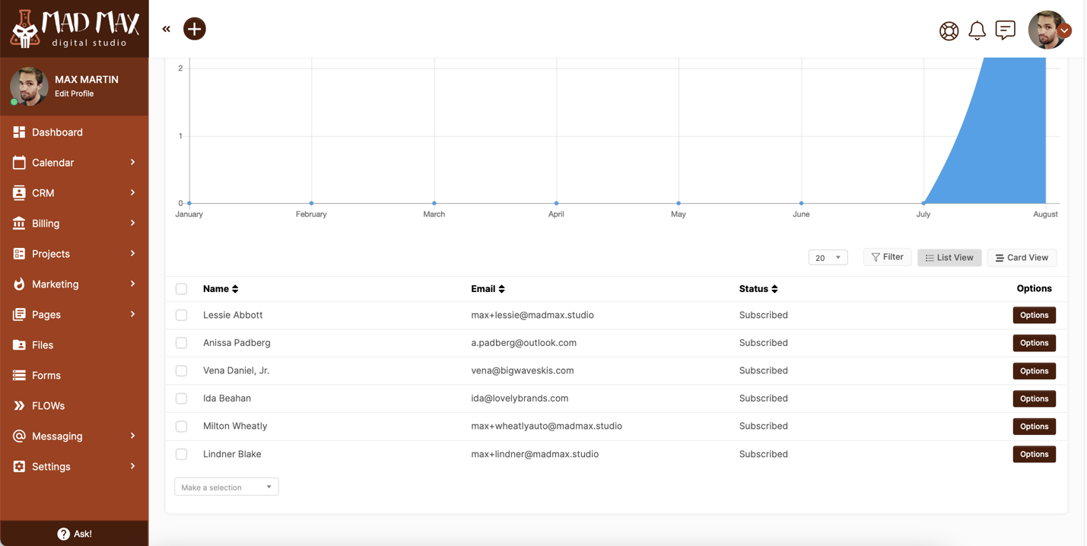Open the page size dropdown showing 20

(828, 257)
